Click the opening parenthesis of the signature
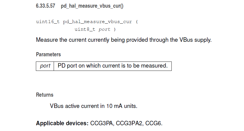 click(x=137, y=22)
